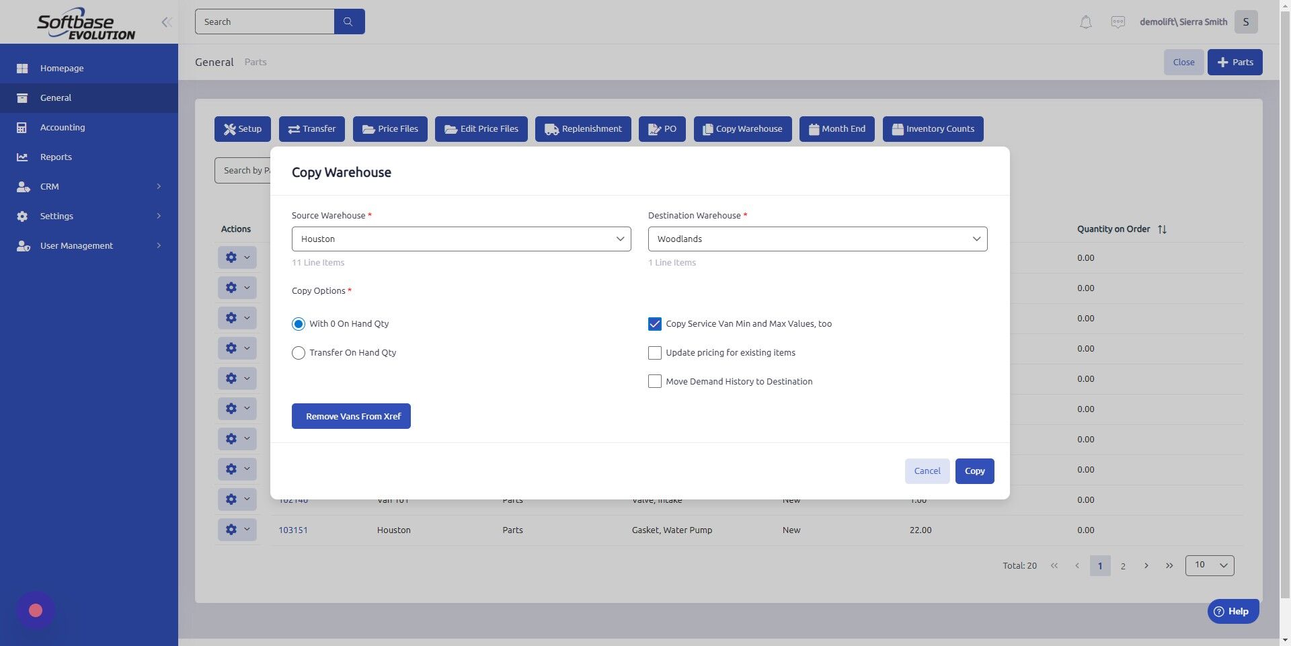Viewport: 1291px width, 646px height.
Task: Click the red record circle icon
Action: (x=36, y=610)
